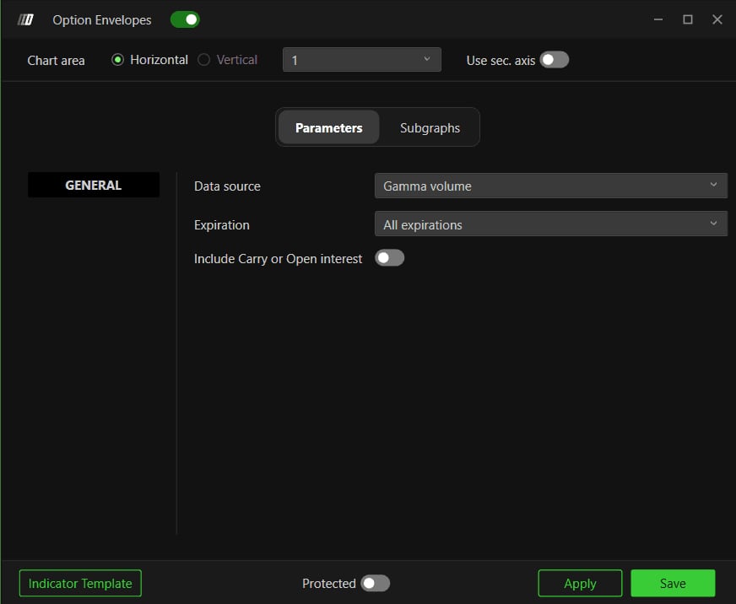Open the chart area number dropdown

click(x=362, y=60)
